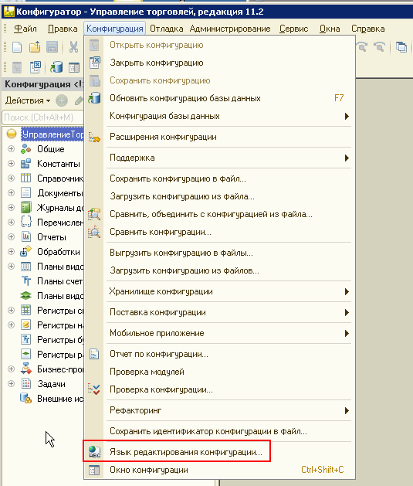Click the Внешние источники icon

tap(25, 398)
